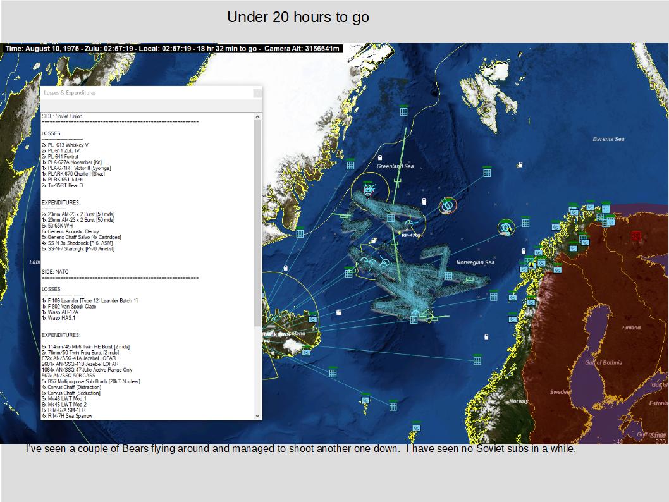Screen dimensions: 669x502
Task: Select the grid unit icon right of Faroe radar
Action: point(393,407)
